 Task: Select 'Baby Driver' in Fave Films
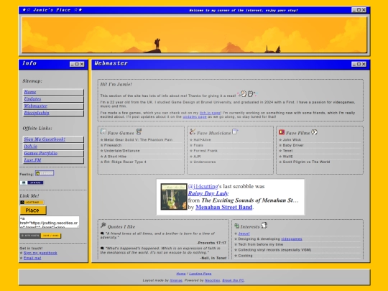[x=293, y=145]
